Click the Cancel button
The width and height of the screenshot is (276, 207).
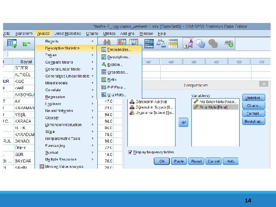[x=214, y=161]
